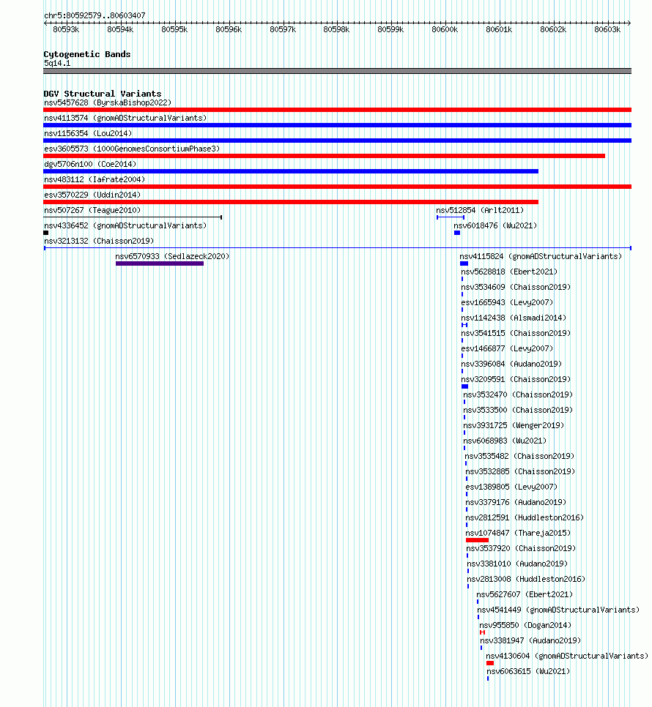This screenshot has width=652, height=707.
Task: Open nsv3541515 (Chaisson2019) label
Action: pos(516,333)
